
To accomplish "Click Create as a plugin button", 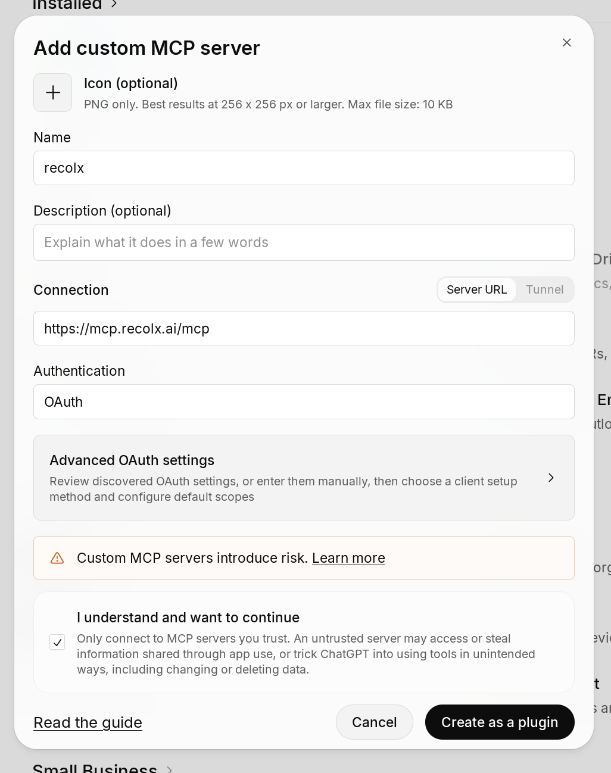I will (500, 722).
